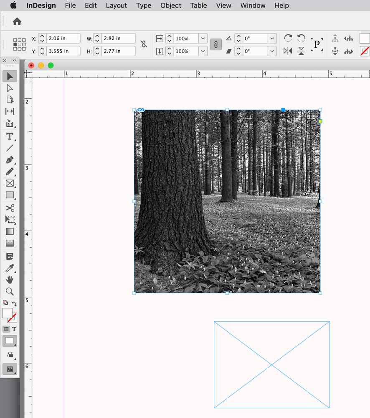The image size is (370, 418).
Task: Switch formatting to affect text
Action: coord(14,329)
